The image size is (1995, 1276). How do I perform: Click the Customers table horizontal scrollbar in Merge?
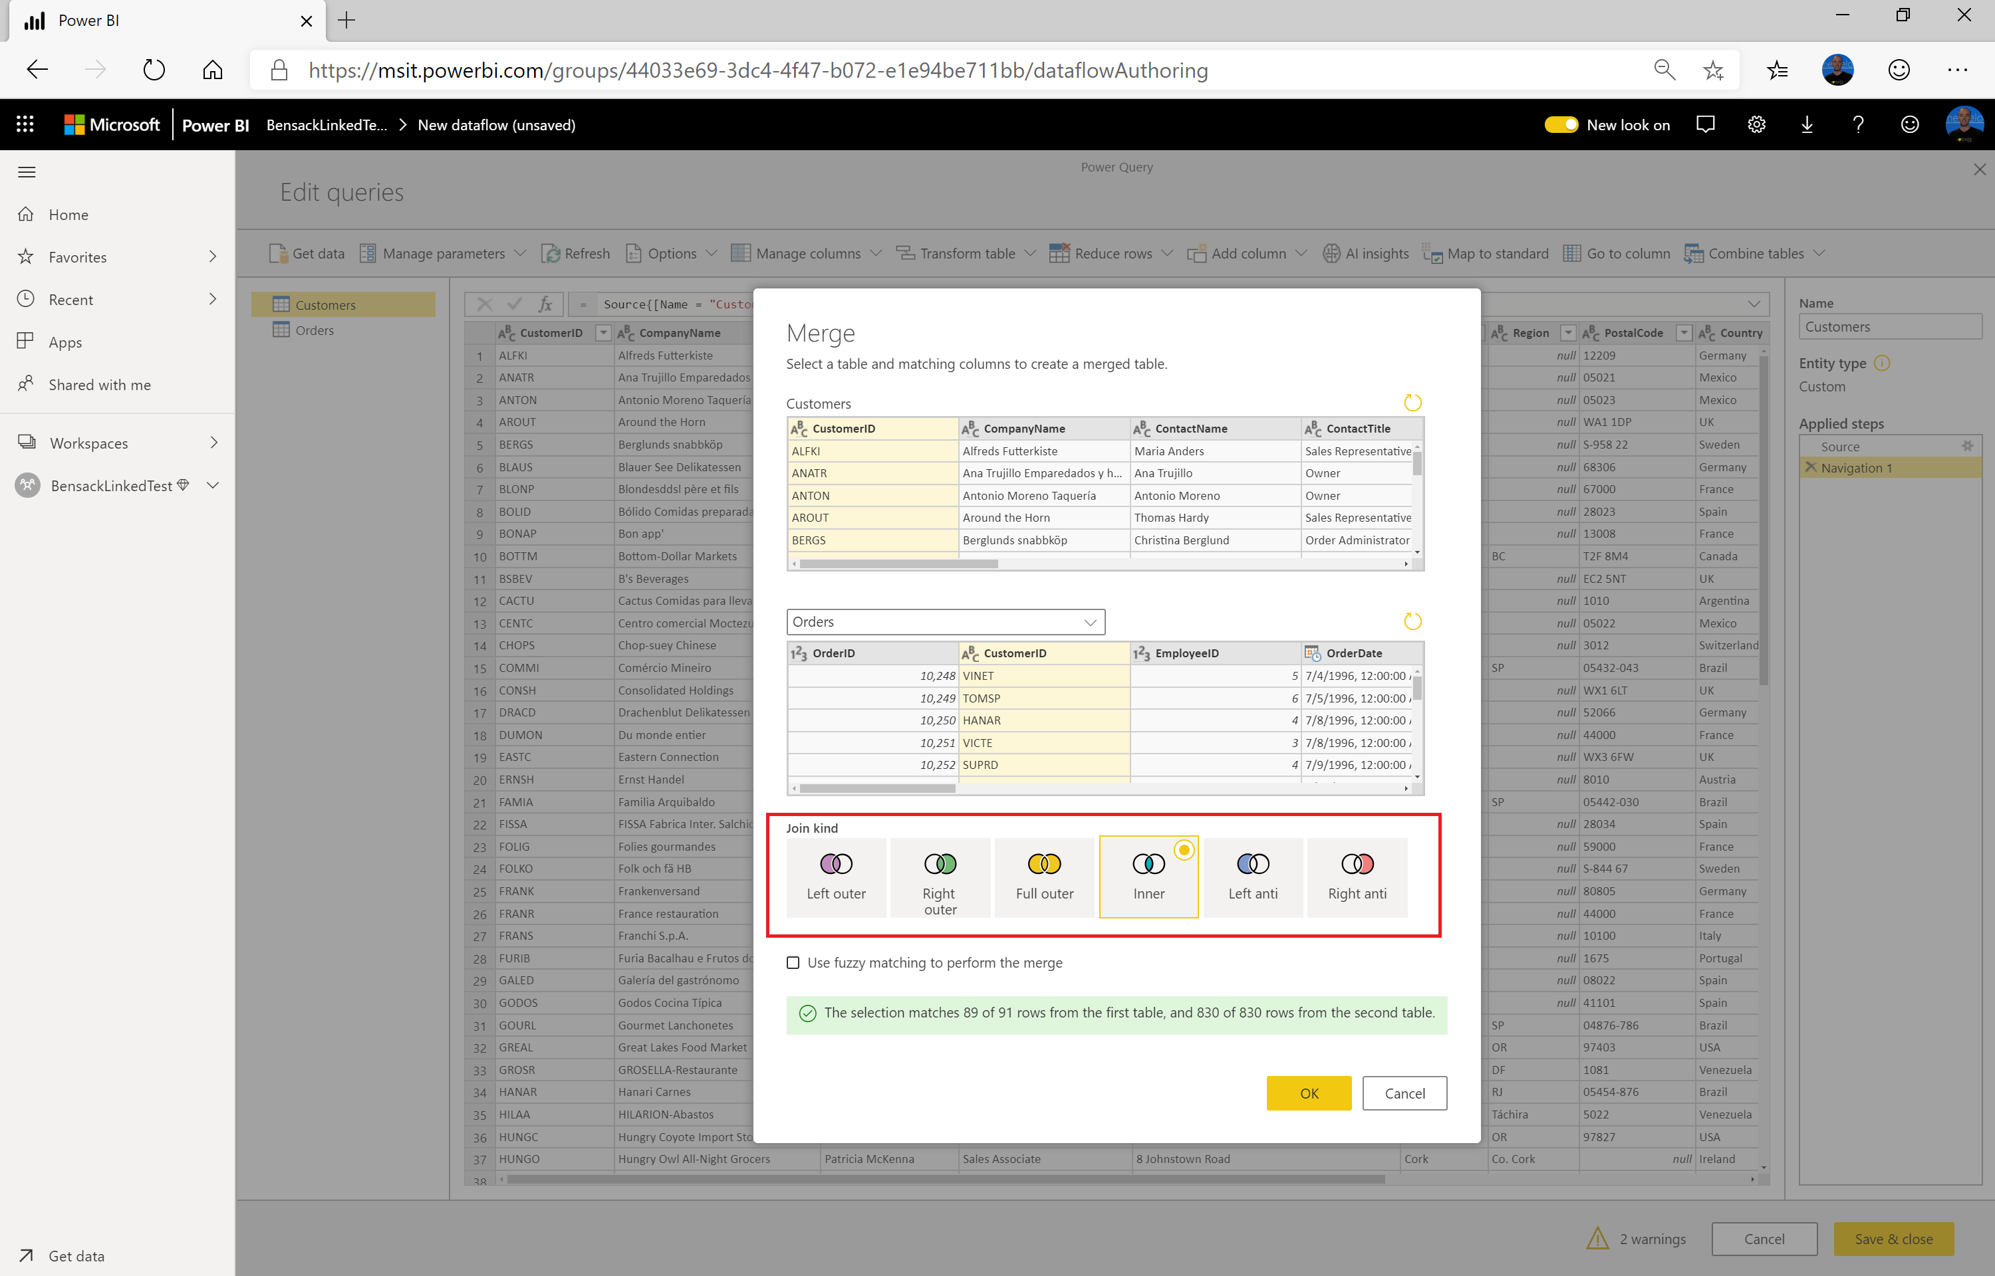pos(898,564)
